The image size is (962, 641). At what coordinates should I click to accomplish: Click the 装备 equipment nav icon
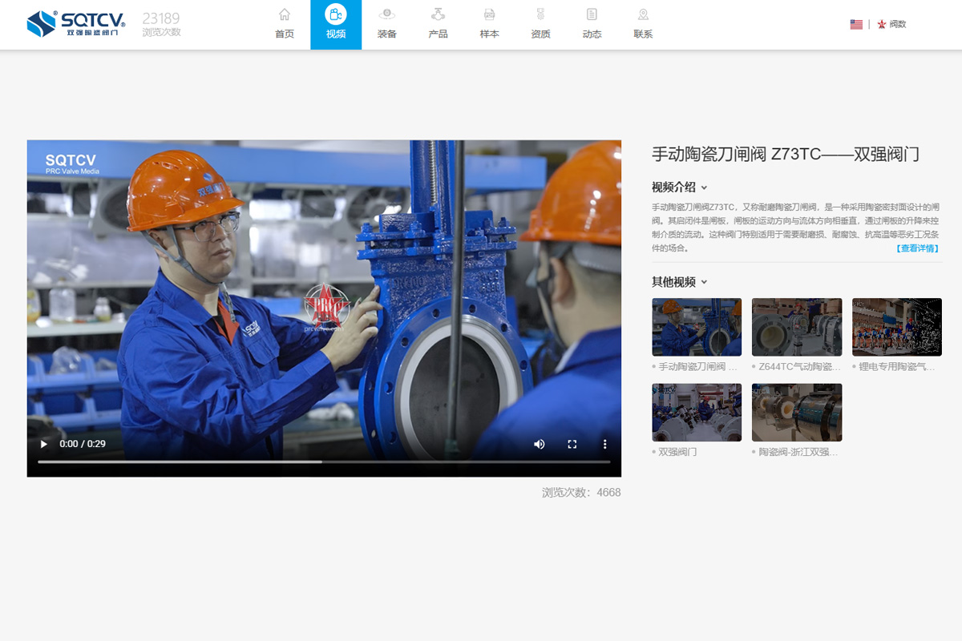tap(387, 15)
